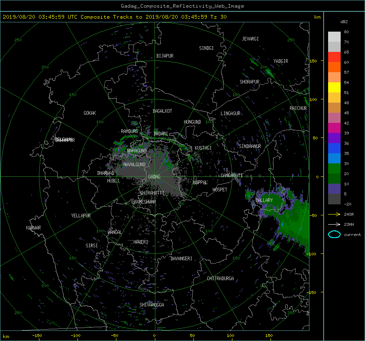Pick the purple 36-39 dBZ legend swatch
Image resolution: width=365 pixels, height=341 pixels.
(x=334, y=138)
